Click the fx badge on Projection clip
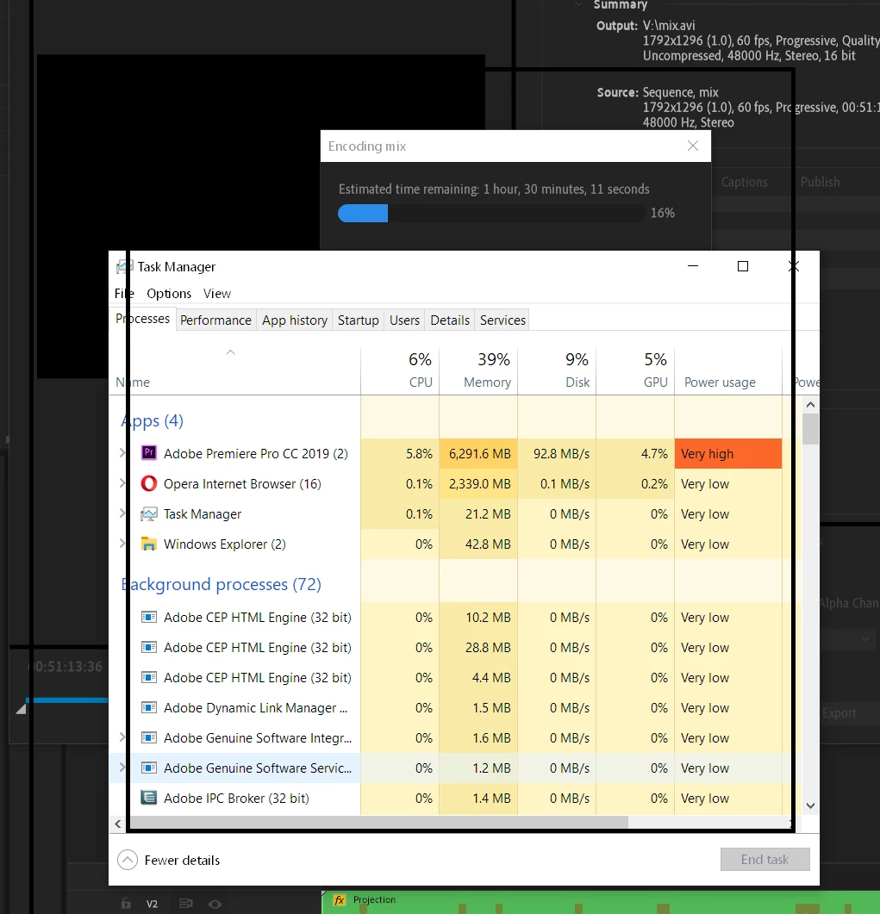Screen dimensions: 880x914 point(339,900)
